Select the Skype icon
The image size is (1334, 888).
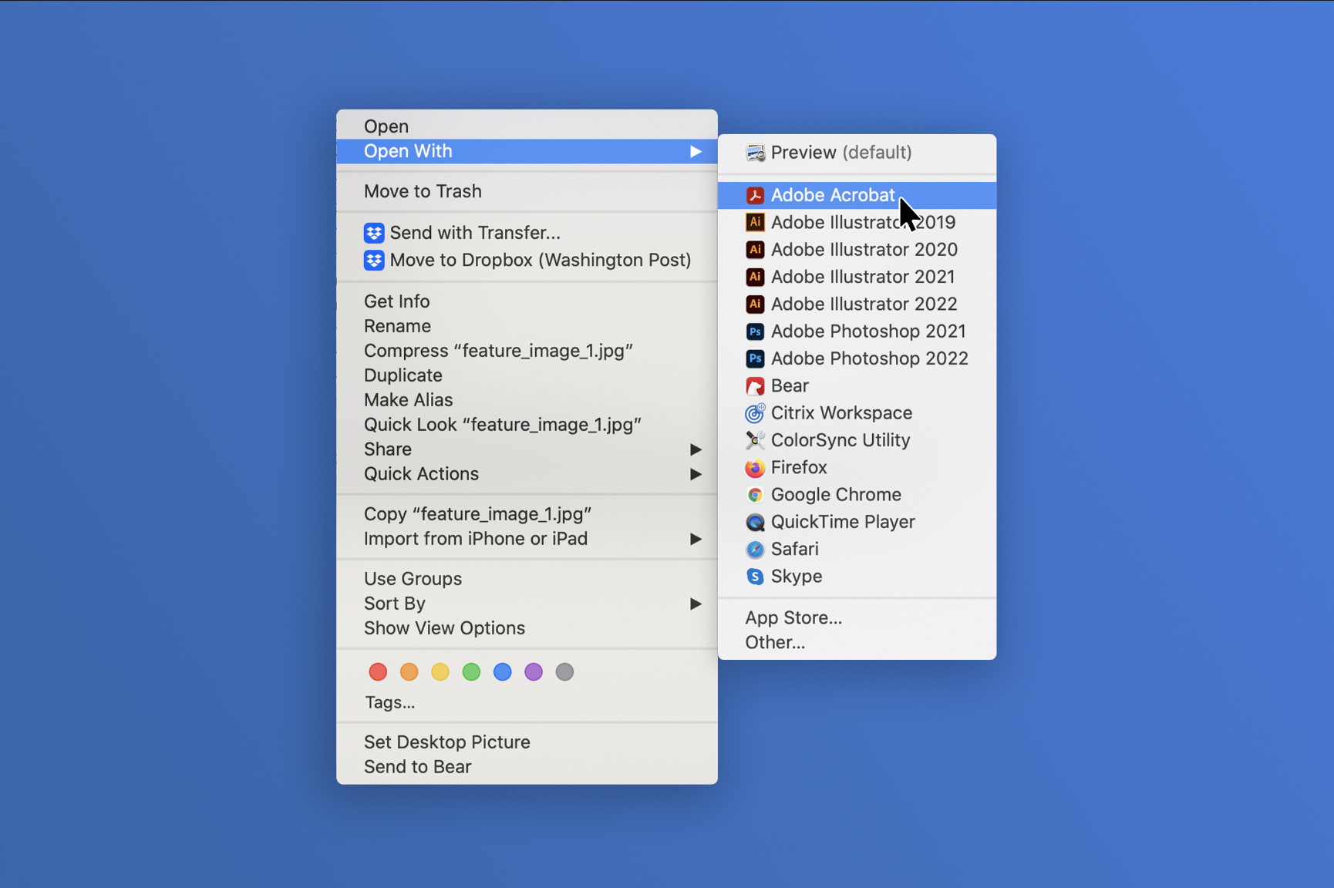pos(755,577)
